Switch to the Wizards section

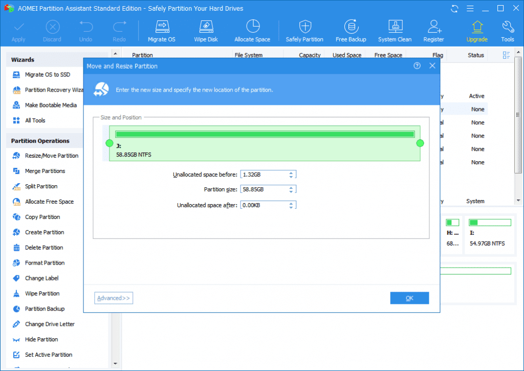[x=24, y=59]
